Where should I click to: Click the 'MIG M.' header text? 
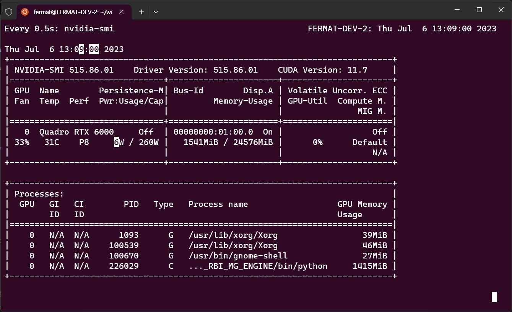pos(372,111)
